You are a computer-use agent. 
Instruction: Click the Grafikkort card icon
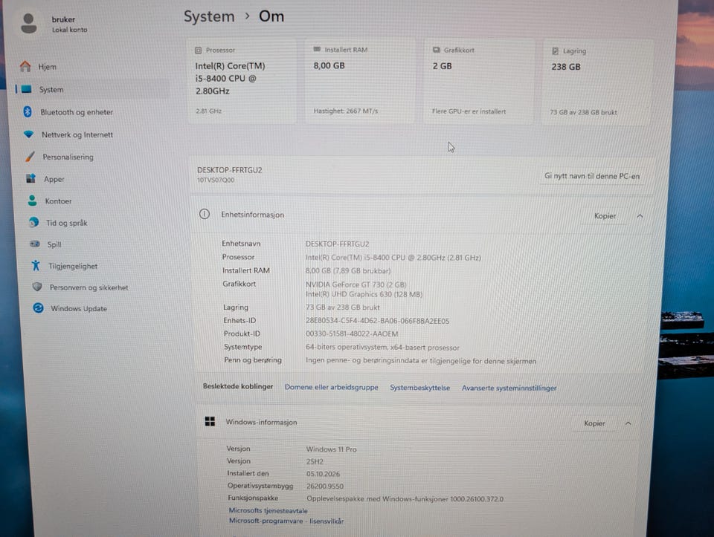(437, 50)
